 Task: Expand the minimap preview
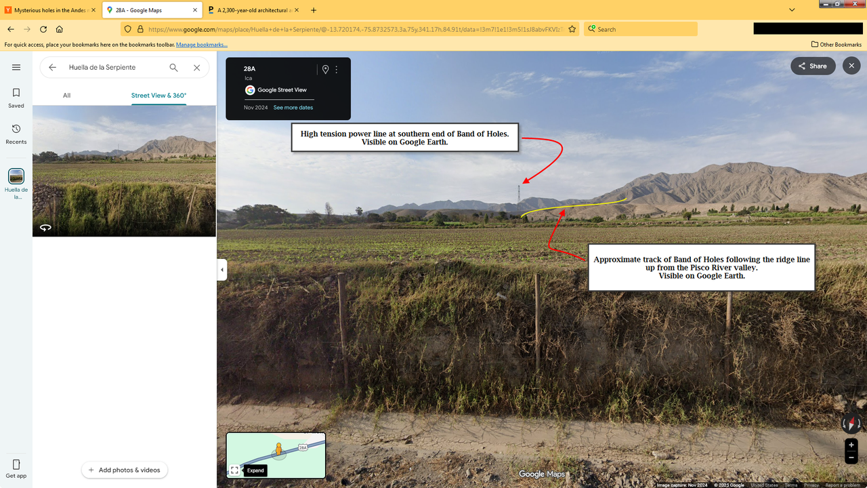(x=255, y=470)
